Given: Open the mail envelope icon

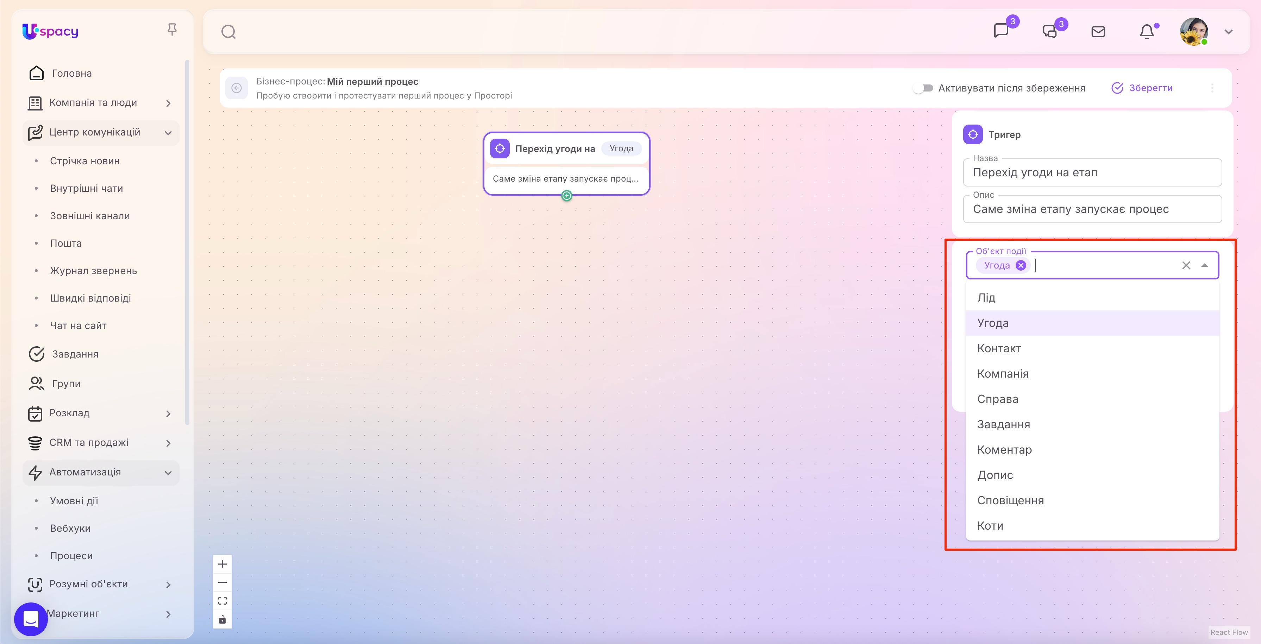Looking at the screenshot, I should pyautogui.click(x=1098, y=31).
